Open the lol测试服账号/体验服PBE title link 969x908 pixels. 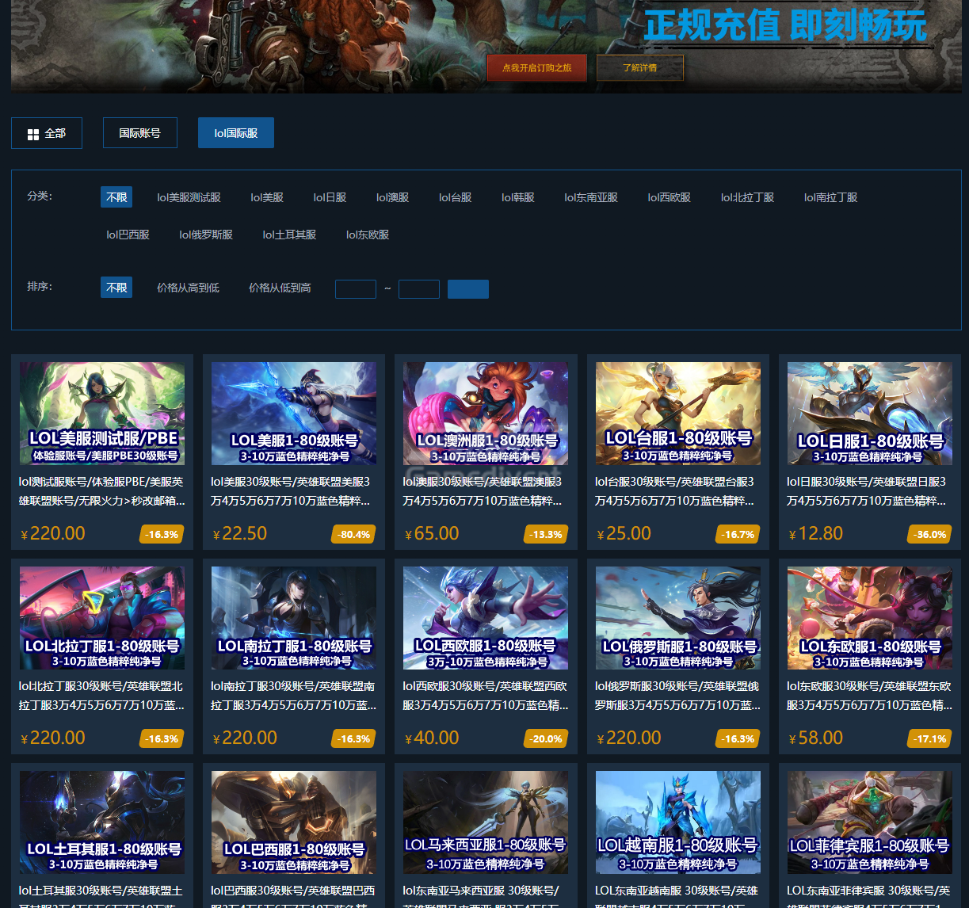(x=102, y=491)
